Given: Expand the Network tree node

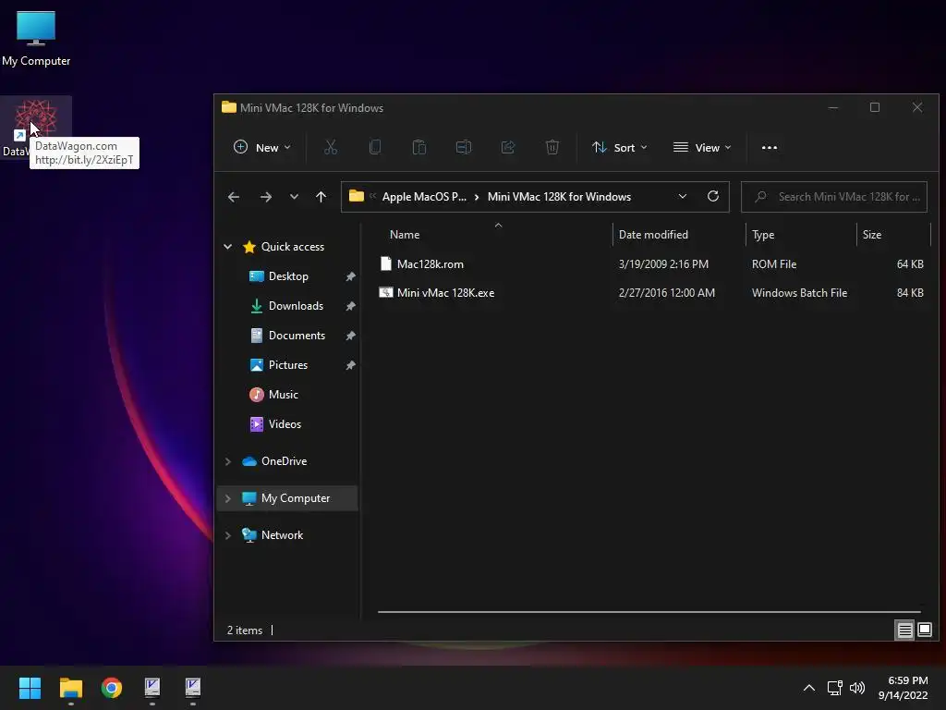Looking at the screenshot, I should (x=227, y=535).
